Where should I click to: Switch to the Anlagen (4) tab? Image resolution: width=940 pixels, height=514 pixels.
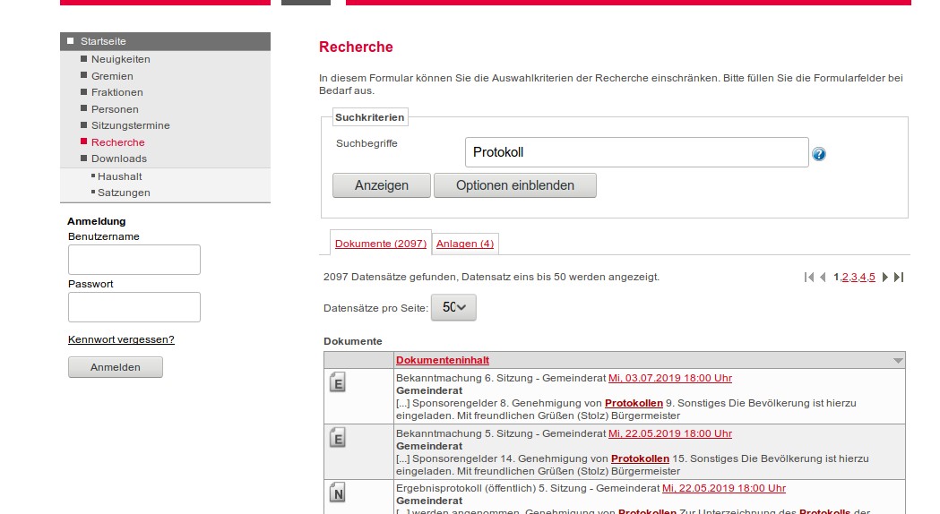click(x=464, y=244)
